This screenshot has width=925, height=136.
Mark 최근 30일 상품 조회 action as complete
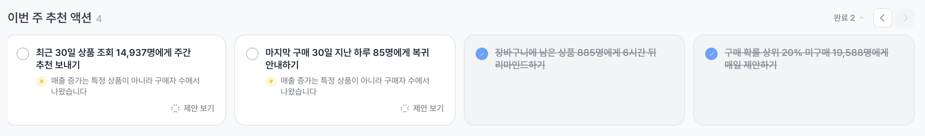(x=23, y=54)
